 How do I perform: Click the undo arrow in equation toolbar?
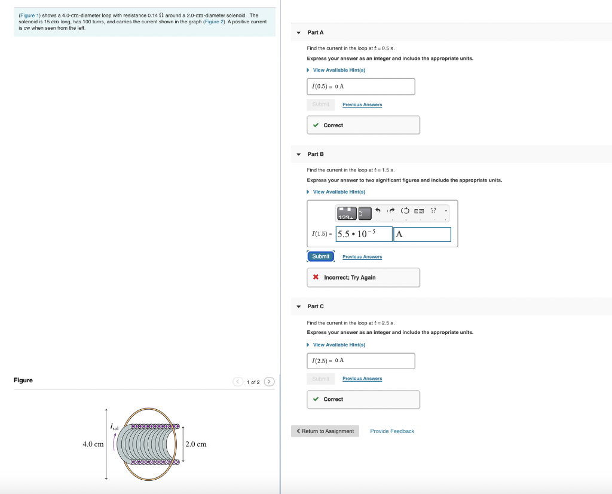point(378,210)
